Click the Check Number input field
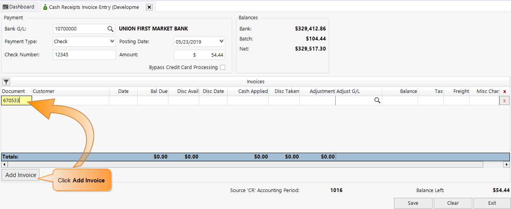Image resolution: width=511 pixels, height=209 pixels. point(84,55)
